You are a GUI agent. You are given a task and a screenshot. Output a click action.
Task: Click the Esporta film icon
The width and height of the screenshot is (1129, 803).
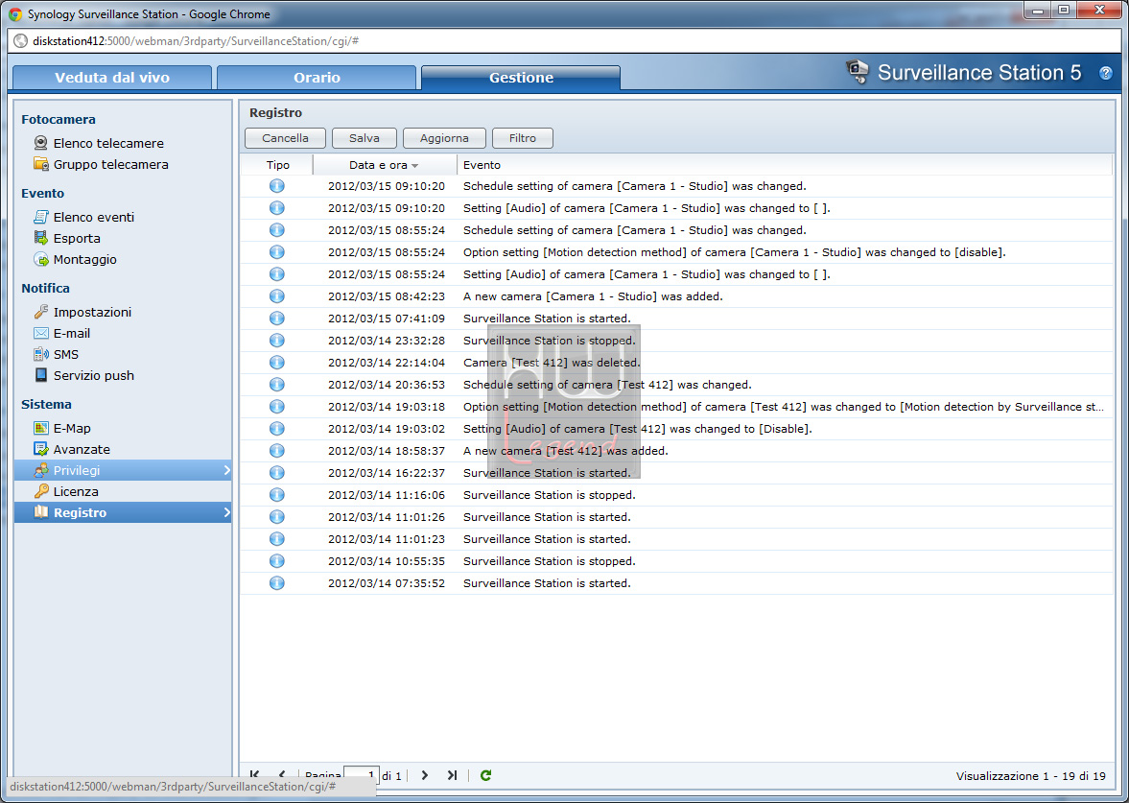pos(41,238)
